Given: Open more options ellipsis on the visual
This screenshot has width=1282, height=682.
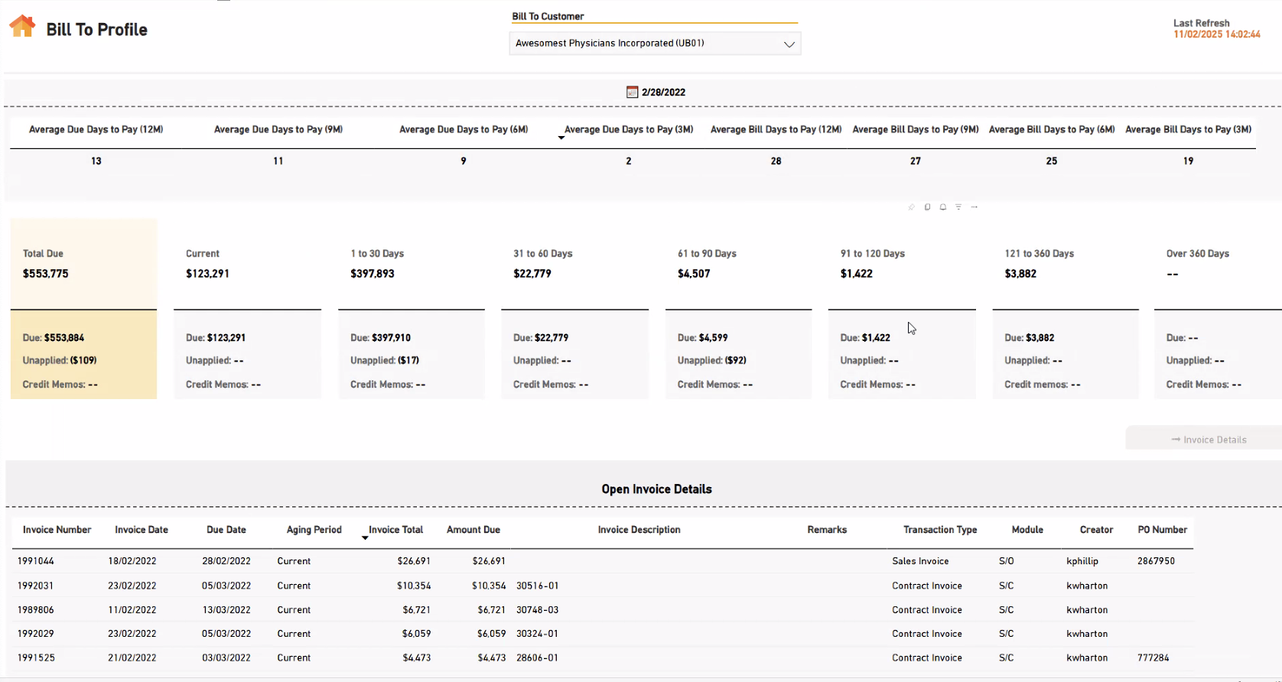Looking at the screenshot, I should (x=975, y=207).
